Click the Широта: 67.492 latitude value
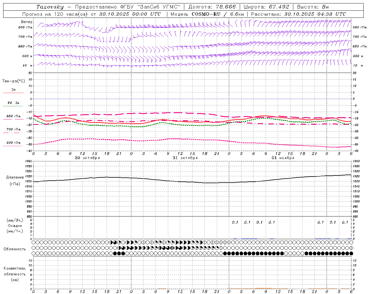 tap(266, 7)
